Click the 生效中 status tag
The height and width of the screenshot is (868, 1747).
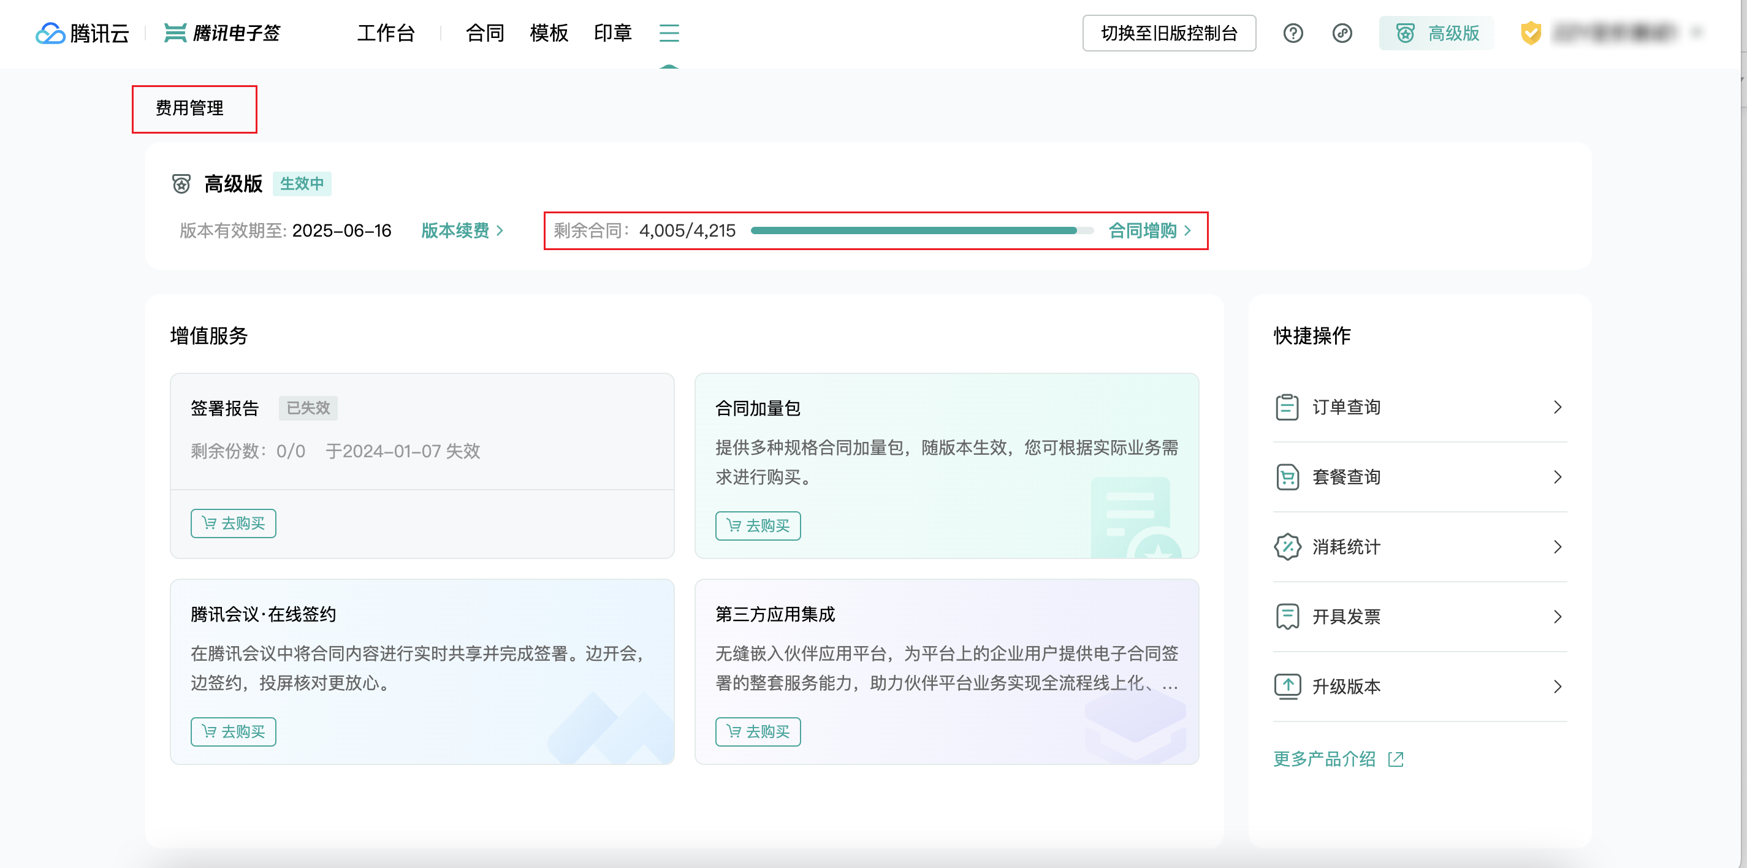click(x=302, y=184)
